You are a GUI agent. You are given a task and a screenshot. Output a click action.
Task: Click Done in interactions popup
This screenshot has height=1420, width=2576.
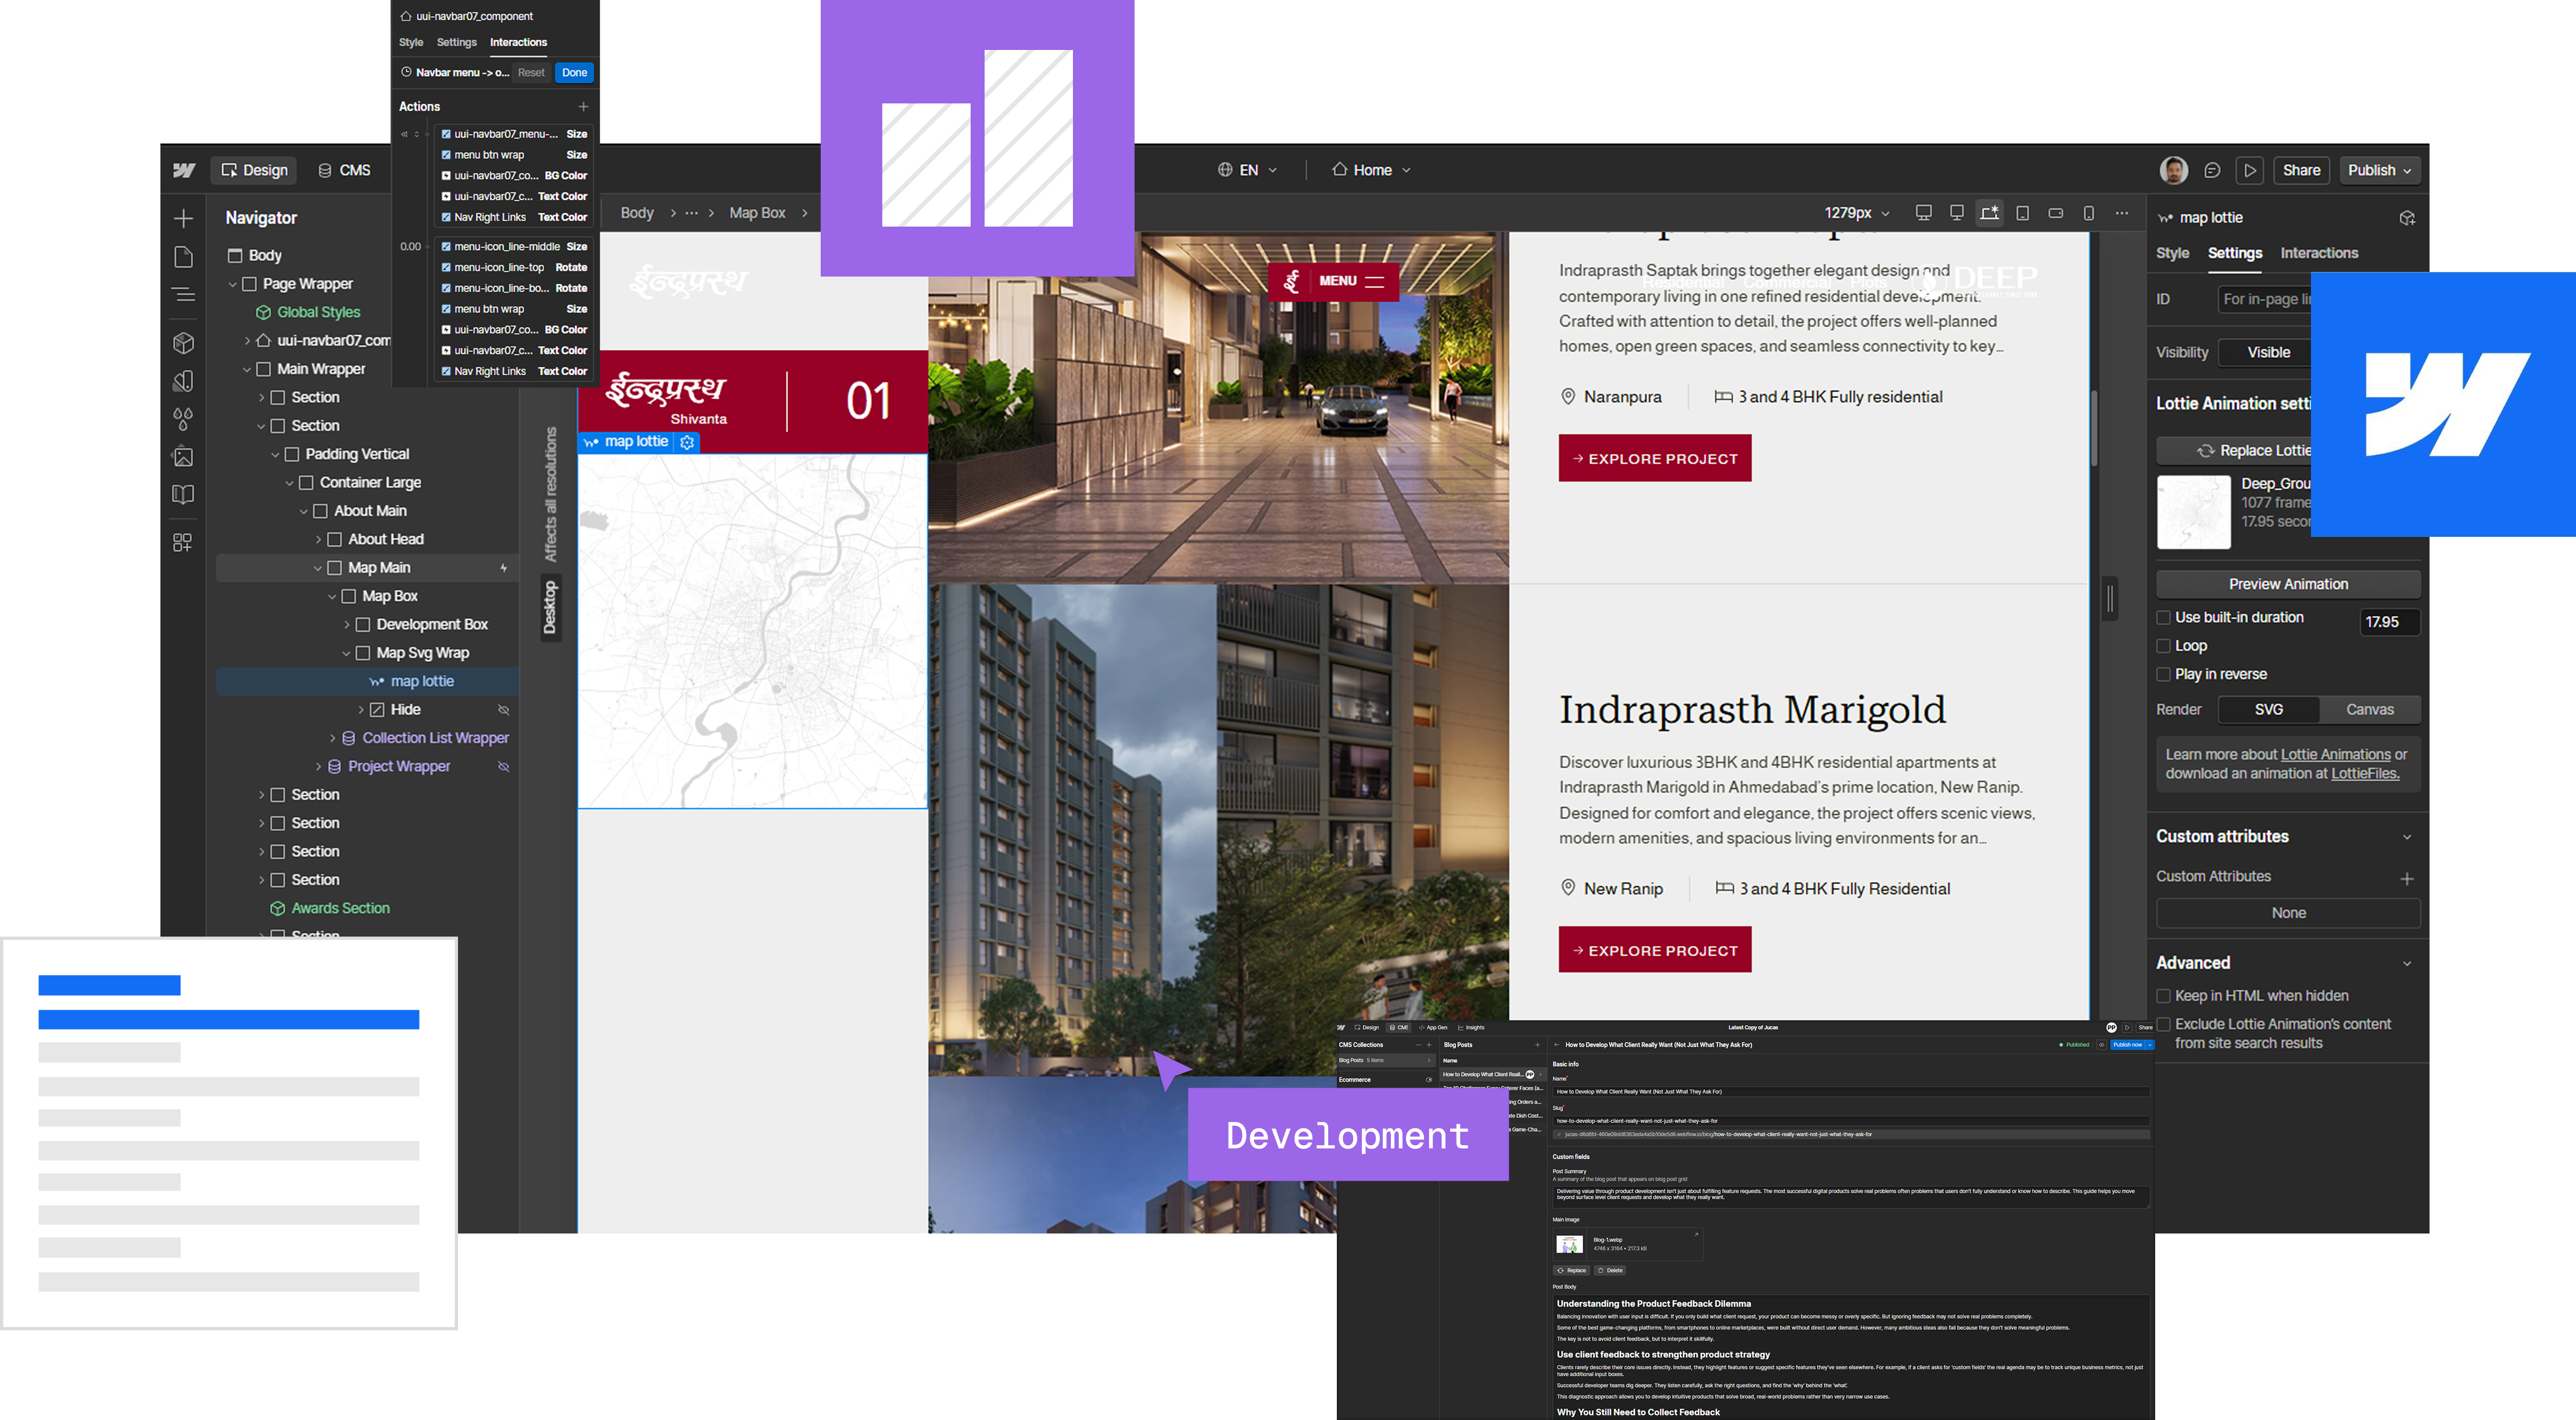(574, 73)
